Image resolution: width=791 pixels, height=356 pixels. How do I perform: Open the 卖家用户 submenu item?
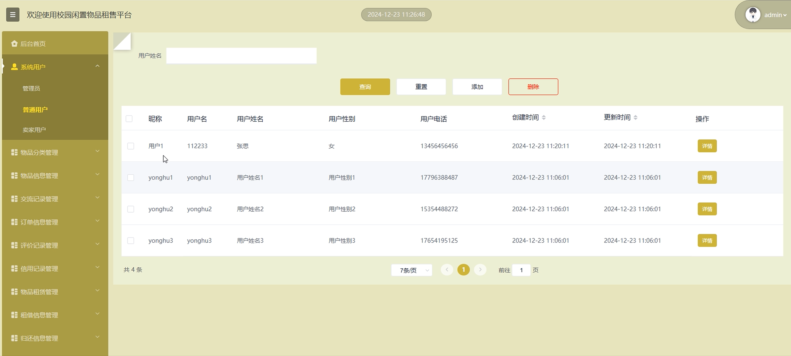point(34,130)
